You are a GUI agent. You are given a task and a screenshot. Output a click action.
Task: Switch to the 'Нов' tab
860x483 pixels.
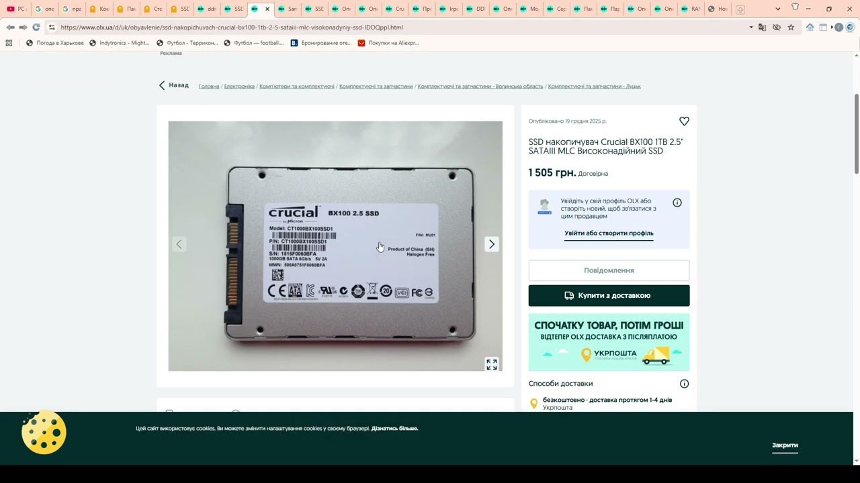tap(718, 9)
